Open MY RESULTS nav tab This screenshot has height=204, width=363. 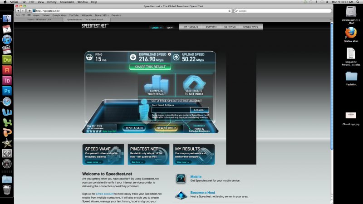click(191, 27)
